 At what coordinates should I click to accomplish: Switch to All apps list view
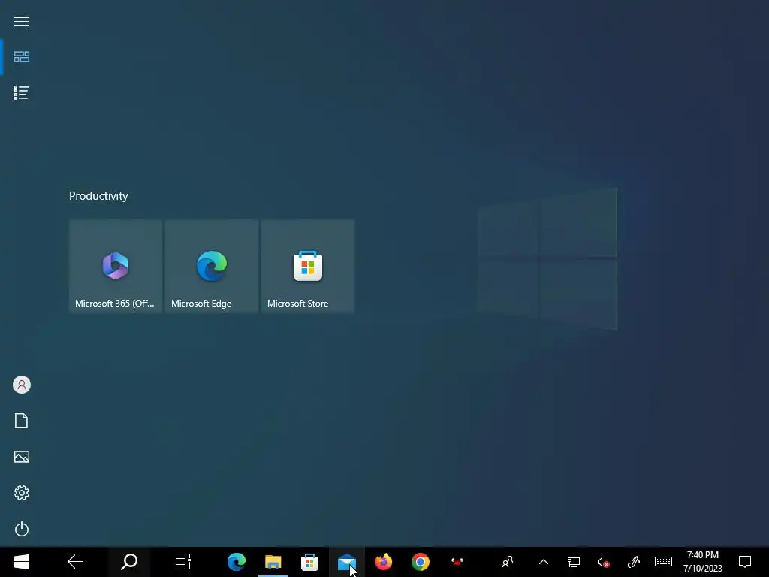coord(22,92)
